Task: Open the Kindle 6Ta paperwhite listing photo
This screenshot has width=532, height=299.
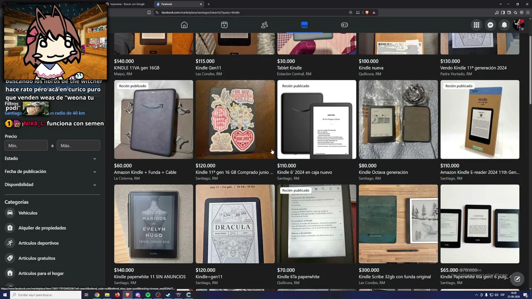Action: pyautogui.click(x=317, y=224)
